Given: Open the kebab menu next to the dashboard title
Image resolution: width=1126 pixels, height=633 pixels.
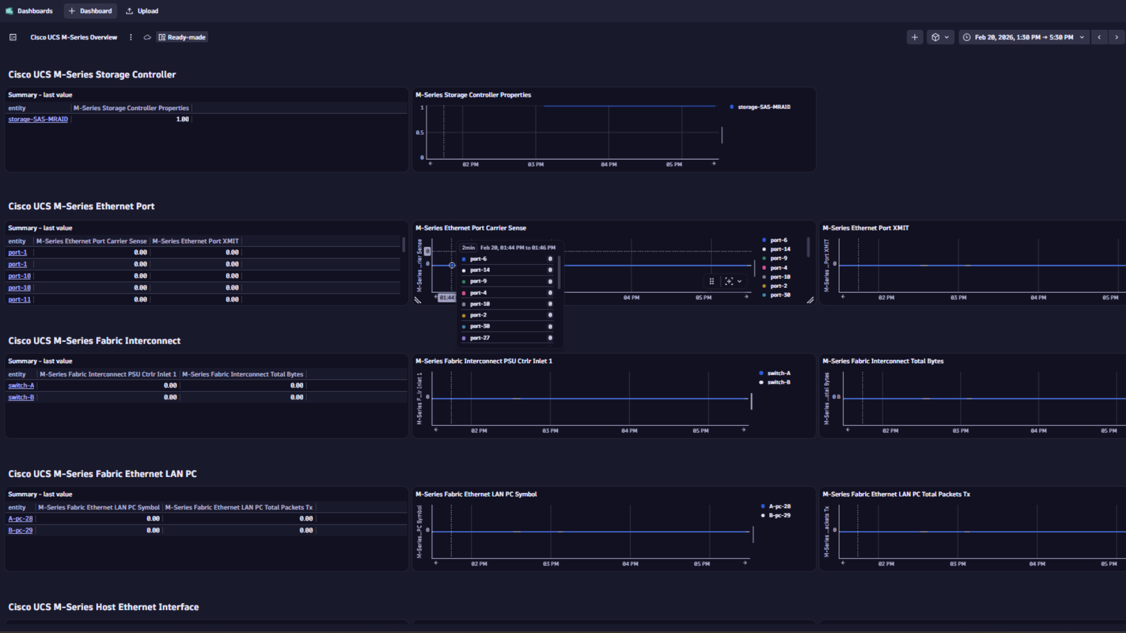Looking at the screenshot, I should [130, 37].
